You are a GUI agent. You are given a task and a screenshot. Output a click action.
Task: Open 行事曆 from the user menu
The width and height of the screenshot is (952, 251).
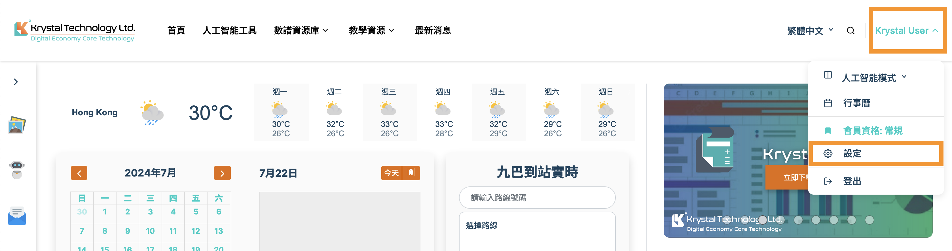click(856, 103)
